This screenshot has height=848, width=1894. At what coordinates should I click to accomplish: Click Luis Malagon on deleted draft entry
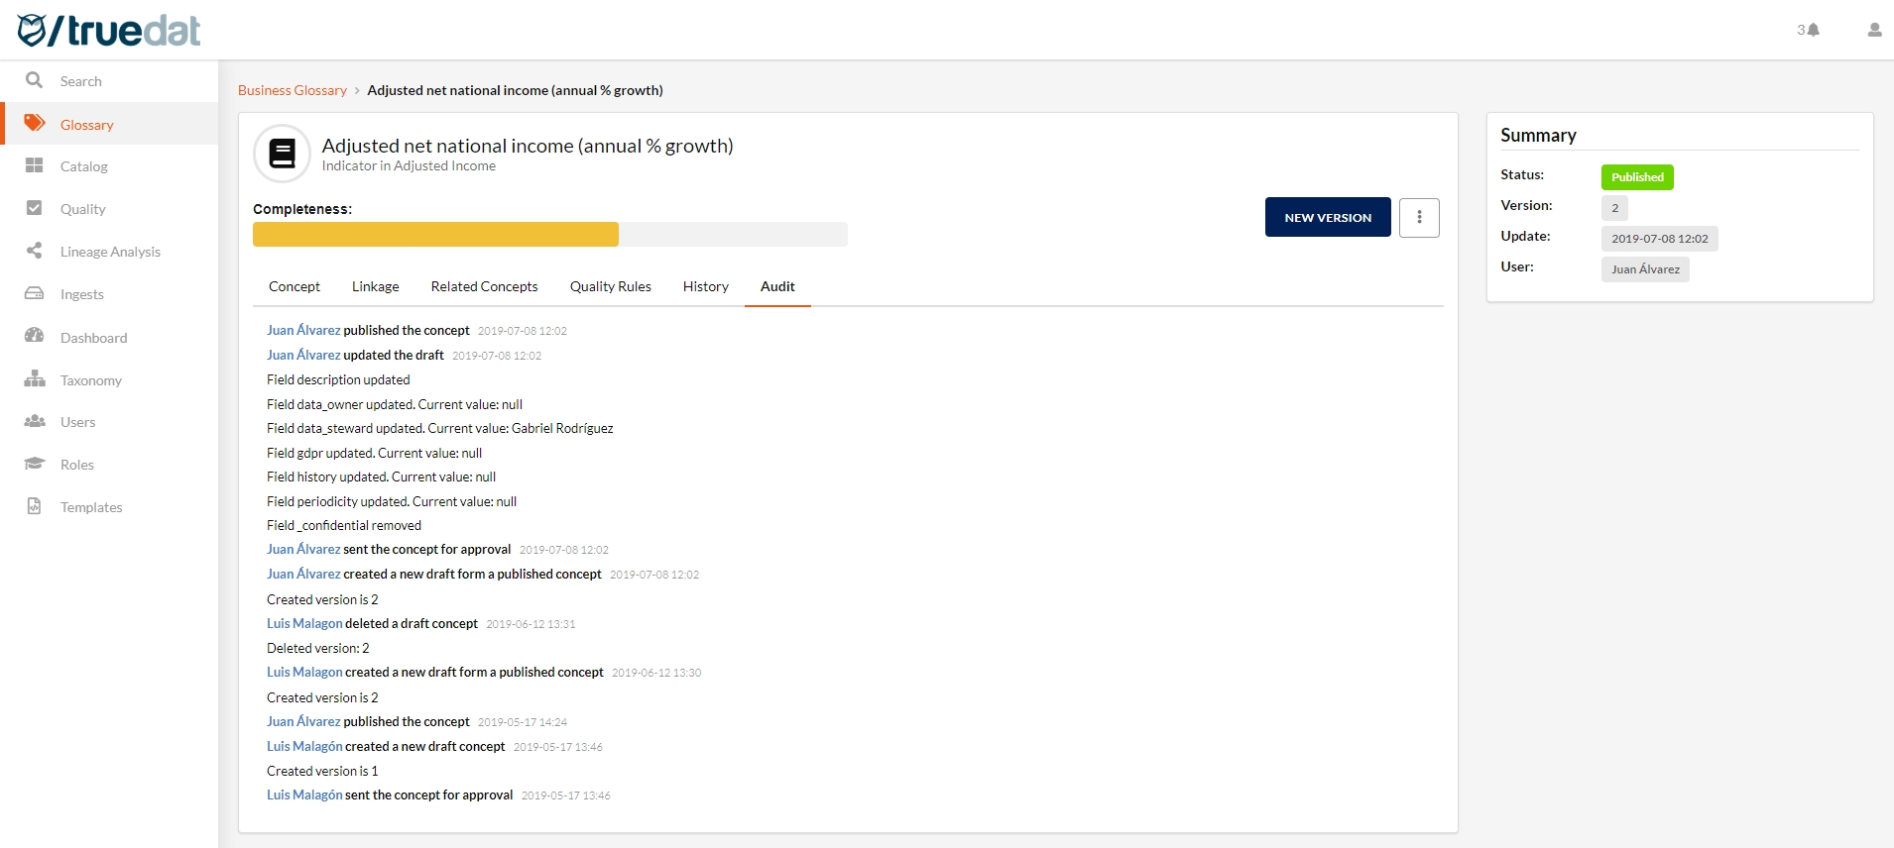(304, 623)
